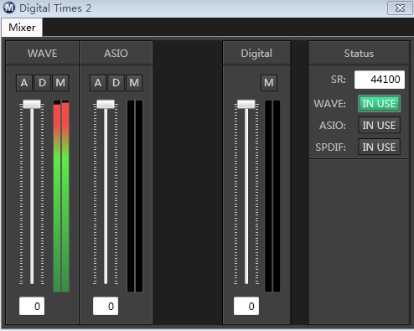Toggle the A button on WAVE channel

24,83
